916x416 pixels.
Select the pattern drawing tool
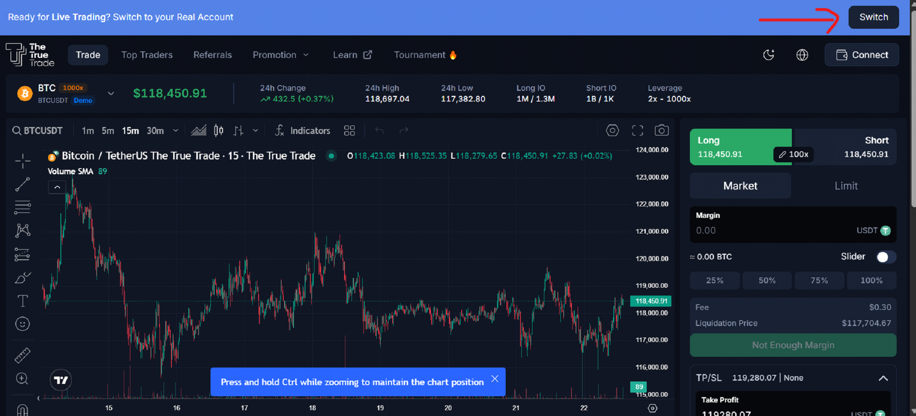click(23, 231)
